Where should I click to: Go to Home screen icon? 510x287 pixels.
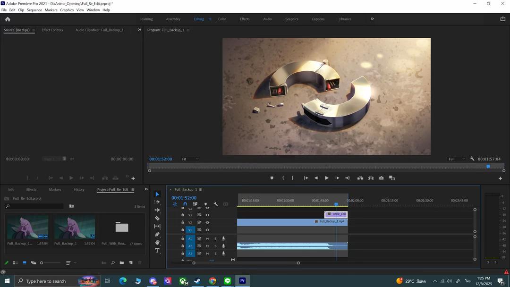8,19
